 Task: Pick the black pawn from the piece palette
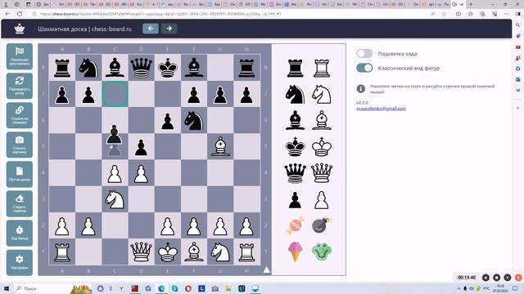(295, 200)
